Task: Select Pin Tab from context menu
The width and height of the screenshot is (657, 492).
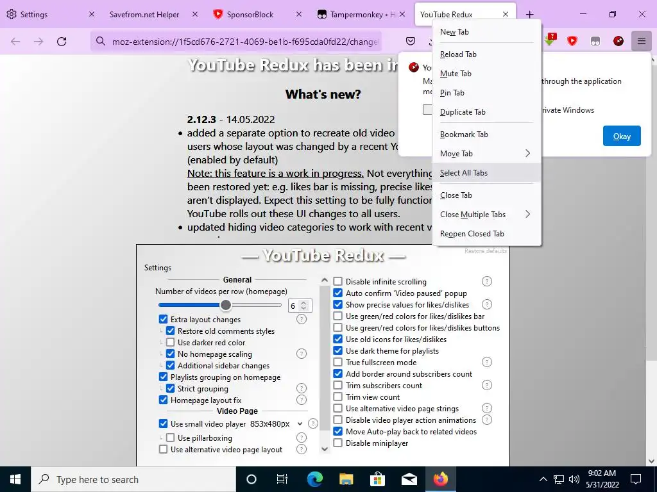Action: [x=486, y=93]
